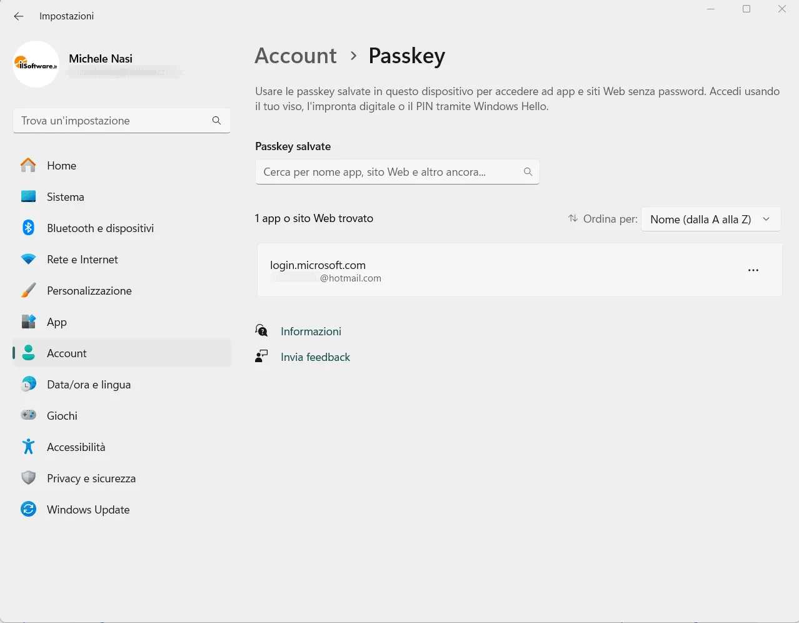Open the Giochi settings section

62,415
